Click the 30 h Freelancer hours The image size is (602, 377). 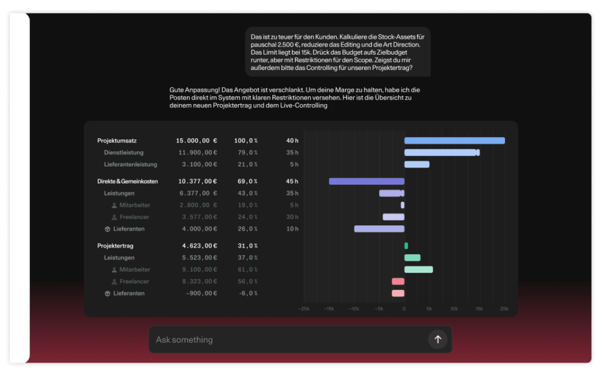pyautogui.click(x=292, y=217)
